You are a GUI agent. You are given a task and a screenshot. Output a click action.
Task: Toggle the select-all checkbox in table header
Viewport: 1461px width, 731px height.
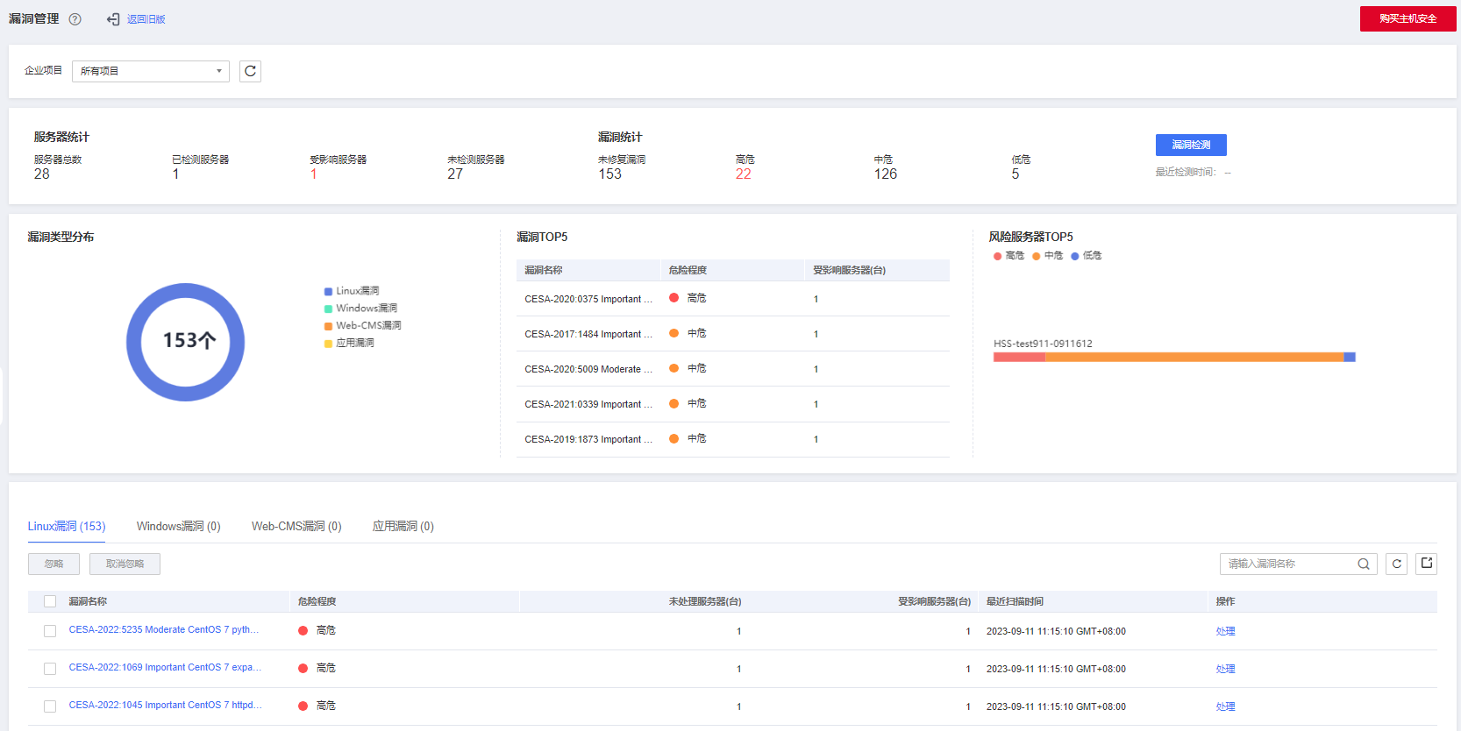(x=50, y=601)
